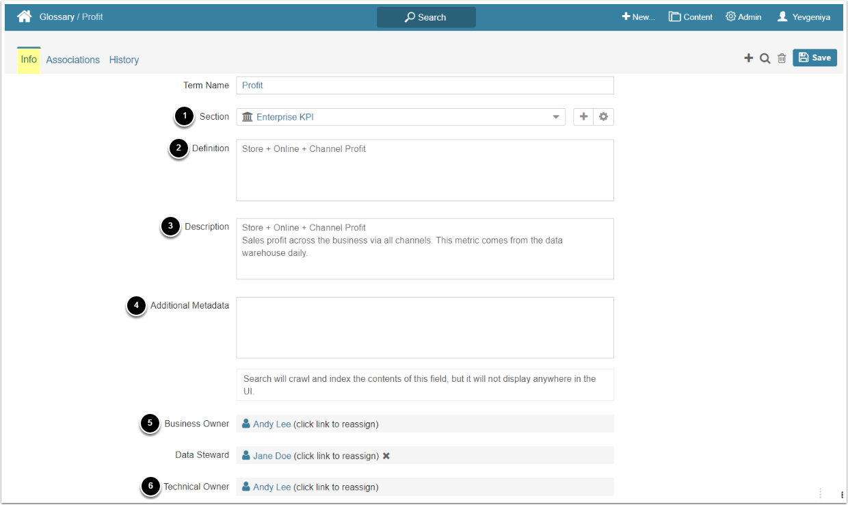848x505 pixels.
Task: Open the Admin menu
Action: point(743,17)
